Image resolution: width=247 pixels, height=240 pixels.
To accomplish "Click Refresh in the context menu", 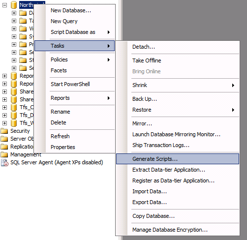I will pos(74,136).
